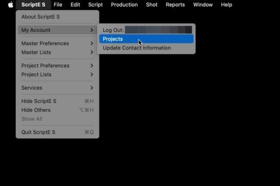Open the Production menu
This screenshot has width=280, height=186.
coord(124,5)
